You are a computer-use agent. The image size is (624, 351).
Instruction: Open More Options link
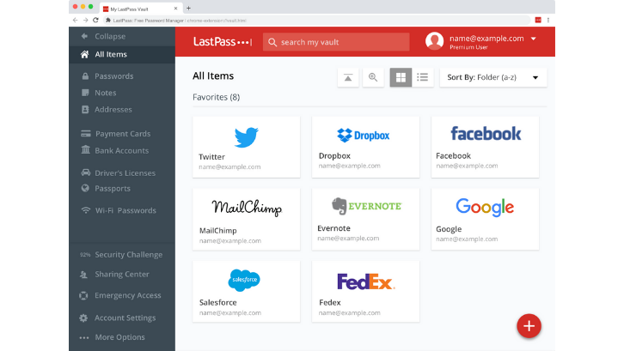click(119, 337)
